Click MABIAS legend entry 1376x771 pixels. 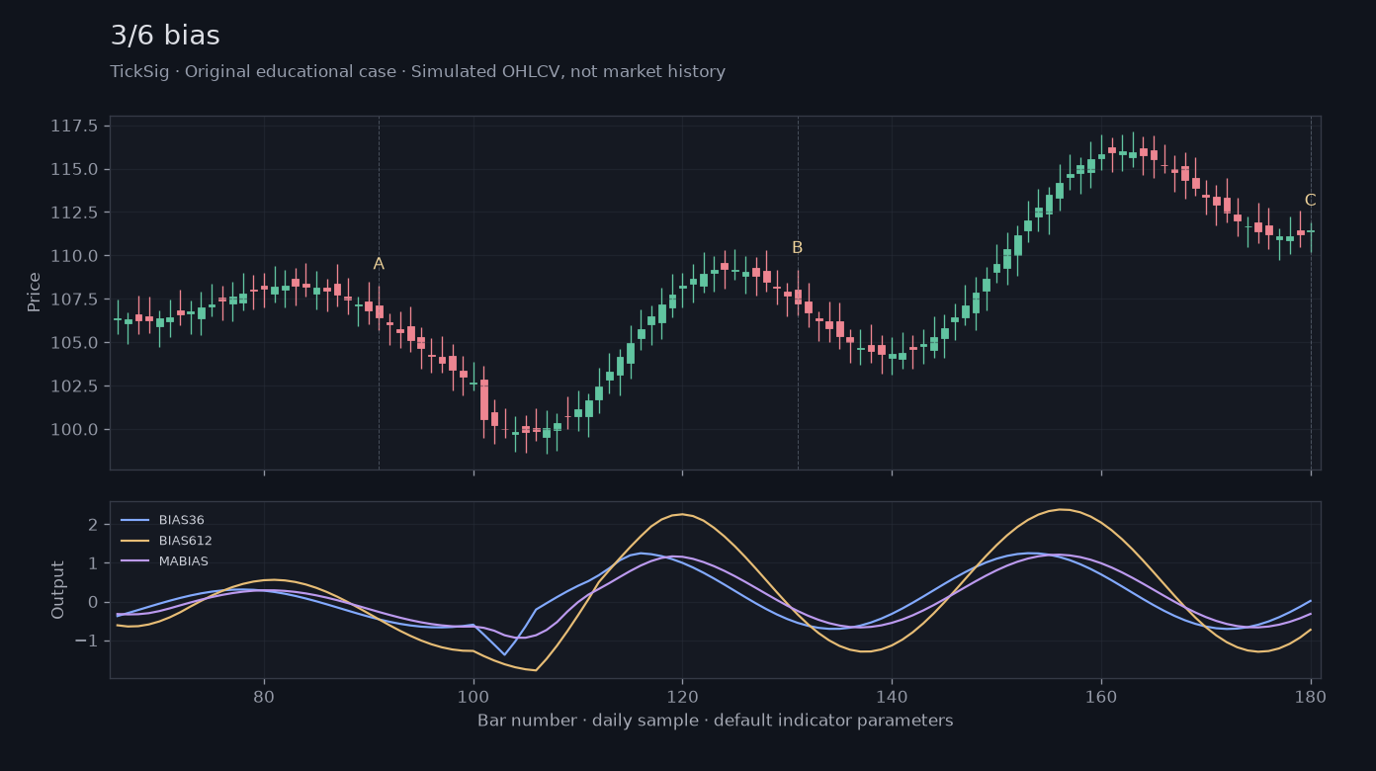[164, 561]
